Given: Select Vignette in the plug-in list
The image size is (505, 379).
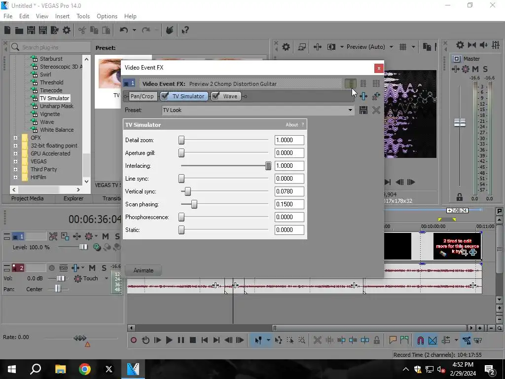Looking at the screenshot, I should [x=50, y=114].
